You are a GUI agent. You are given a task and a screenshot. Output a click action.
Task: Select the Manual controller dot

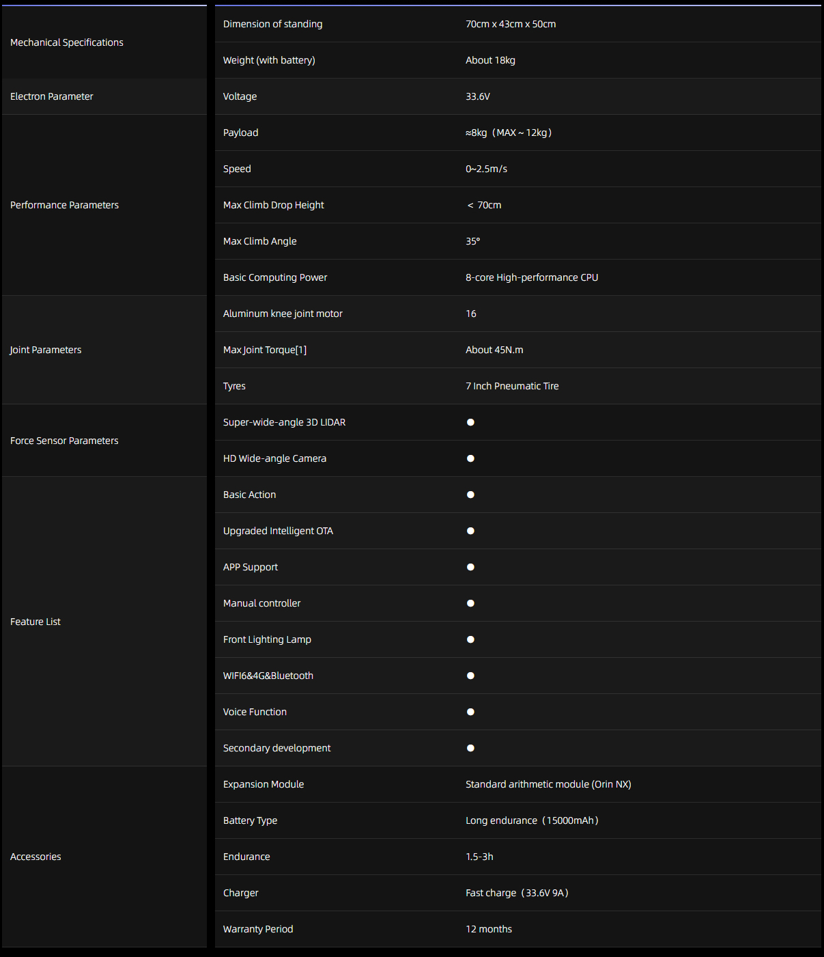point(470,603)
